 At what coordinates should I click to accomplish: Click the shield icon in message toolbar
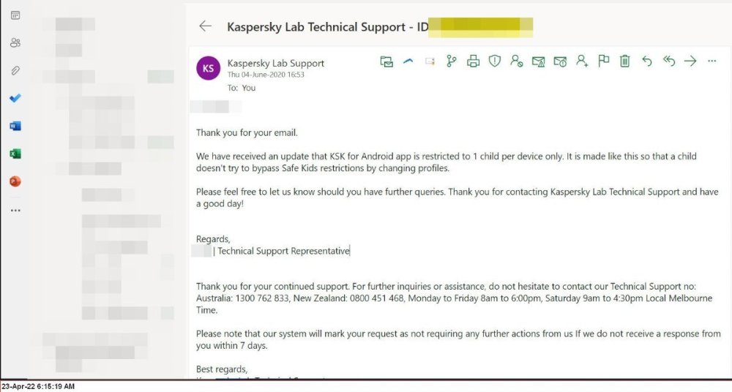coord(495,61)
